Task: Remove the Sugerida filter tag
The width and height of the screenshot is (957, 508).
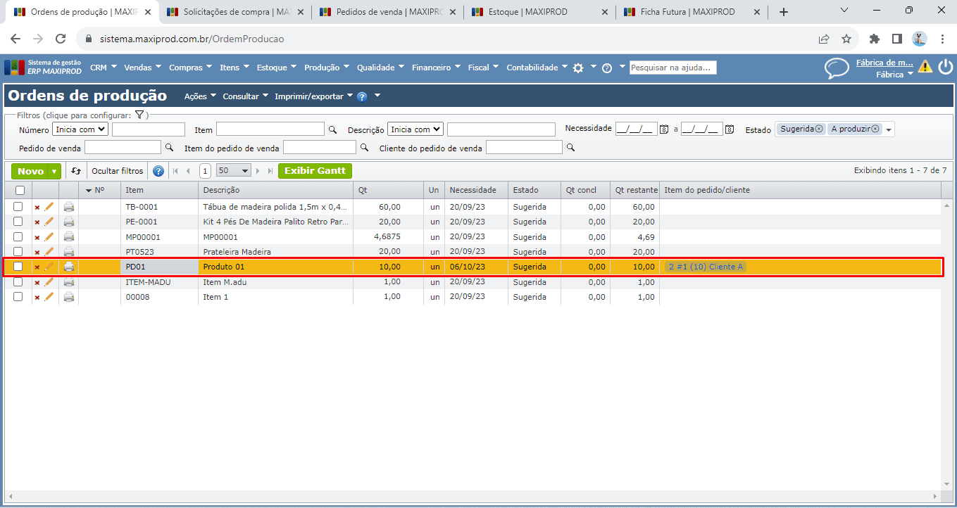Action: coord(819,129)
